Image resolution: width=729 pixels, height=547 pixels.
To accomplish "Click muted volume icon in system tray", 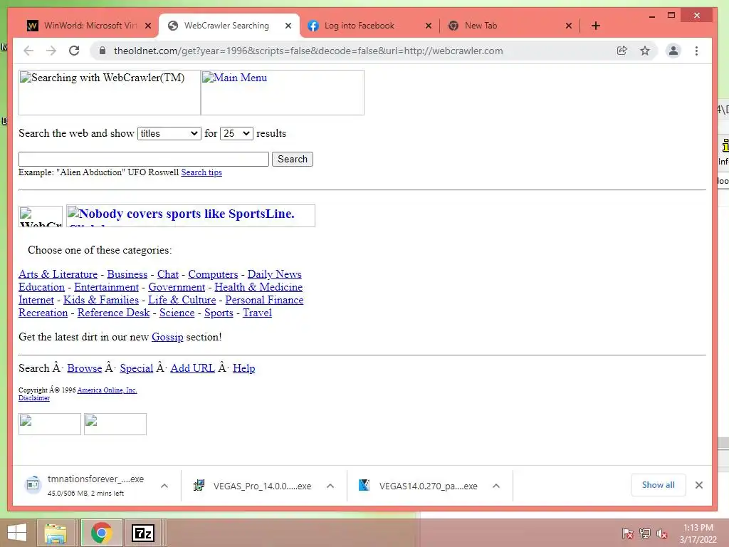I will 662,533.
